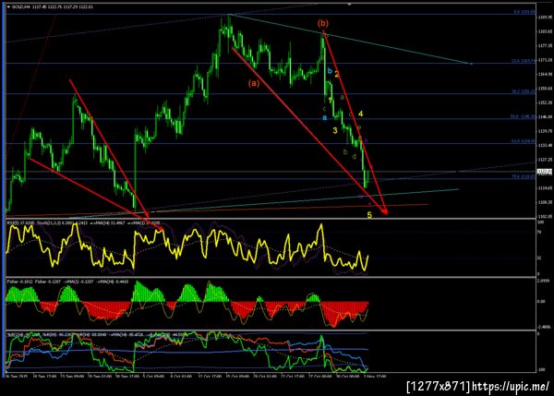This screenshot has height=396, width=554.
Task: Click the highlighted current price tag 1122
Action: click(x=545, y=172)
